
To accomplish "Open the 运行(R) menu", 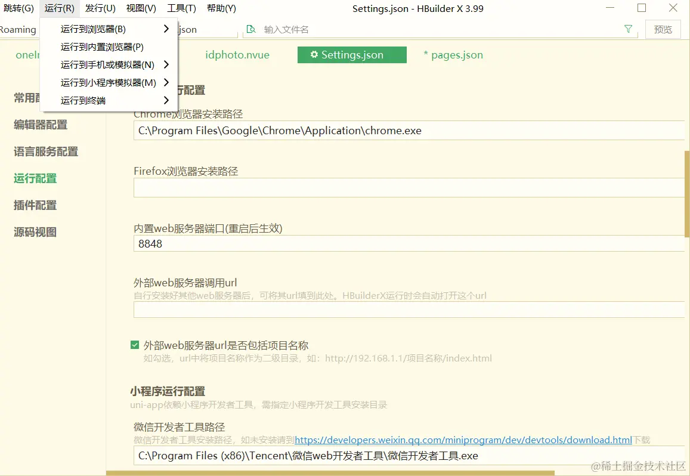I will point(60,8).
